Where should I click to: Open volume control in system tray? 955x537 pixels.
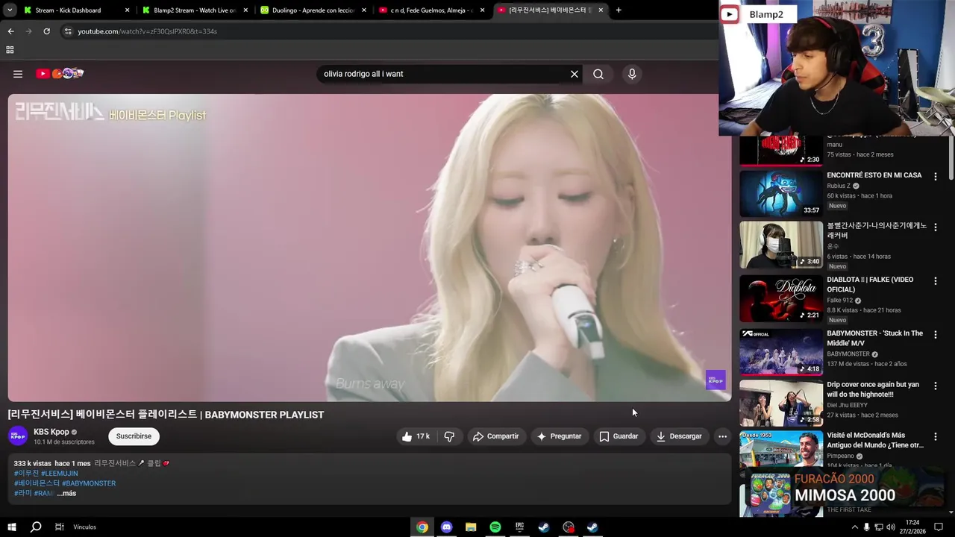[x=890, y=527]
